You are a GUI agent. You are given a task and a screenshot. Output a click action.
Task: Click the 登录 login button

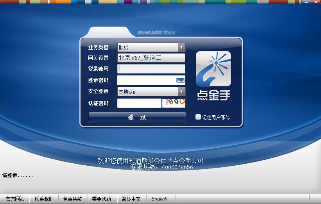point(137,118)
